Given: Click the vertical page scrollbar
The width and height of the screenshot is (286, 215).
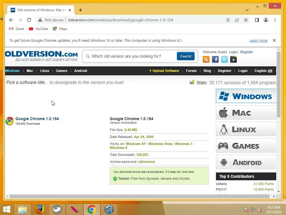Looking at the screenshot, I should [278, 84].
